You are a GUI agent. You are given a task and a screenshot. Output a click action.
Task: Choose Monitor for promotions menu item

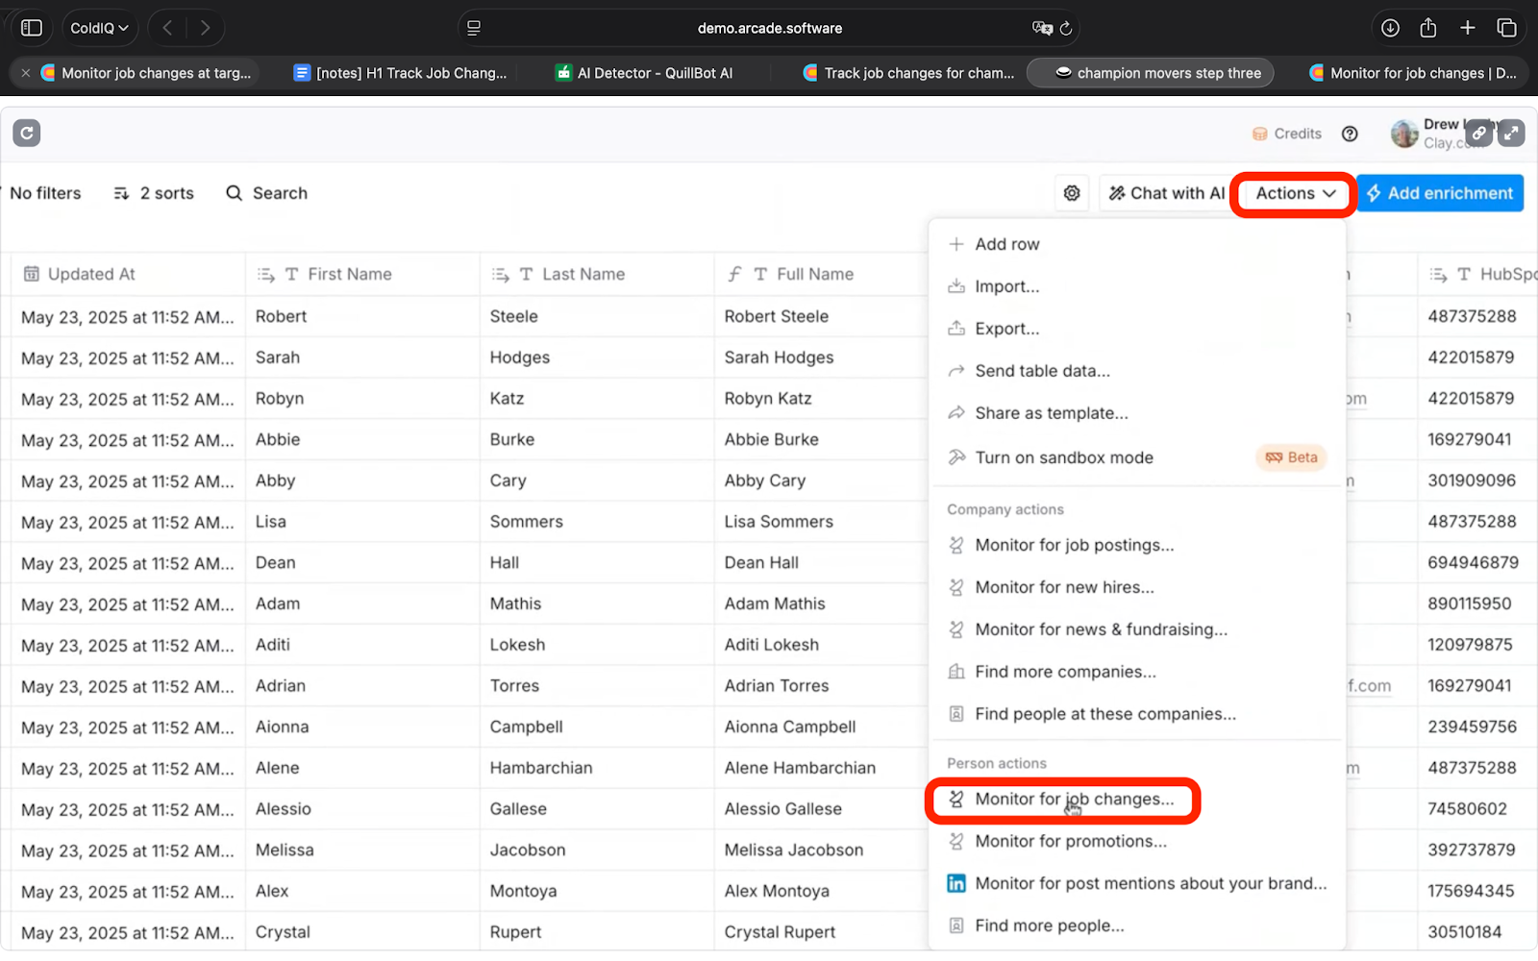pos(1070,842)
